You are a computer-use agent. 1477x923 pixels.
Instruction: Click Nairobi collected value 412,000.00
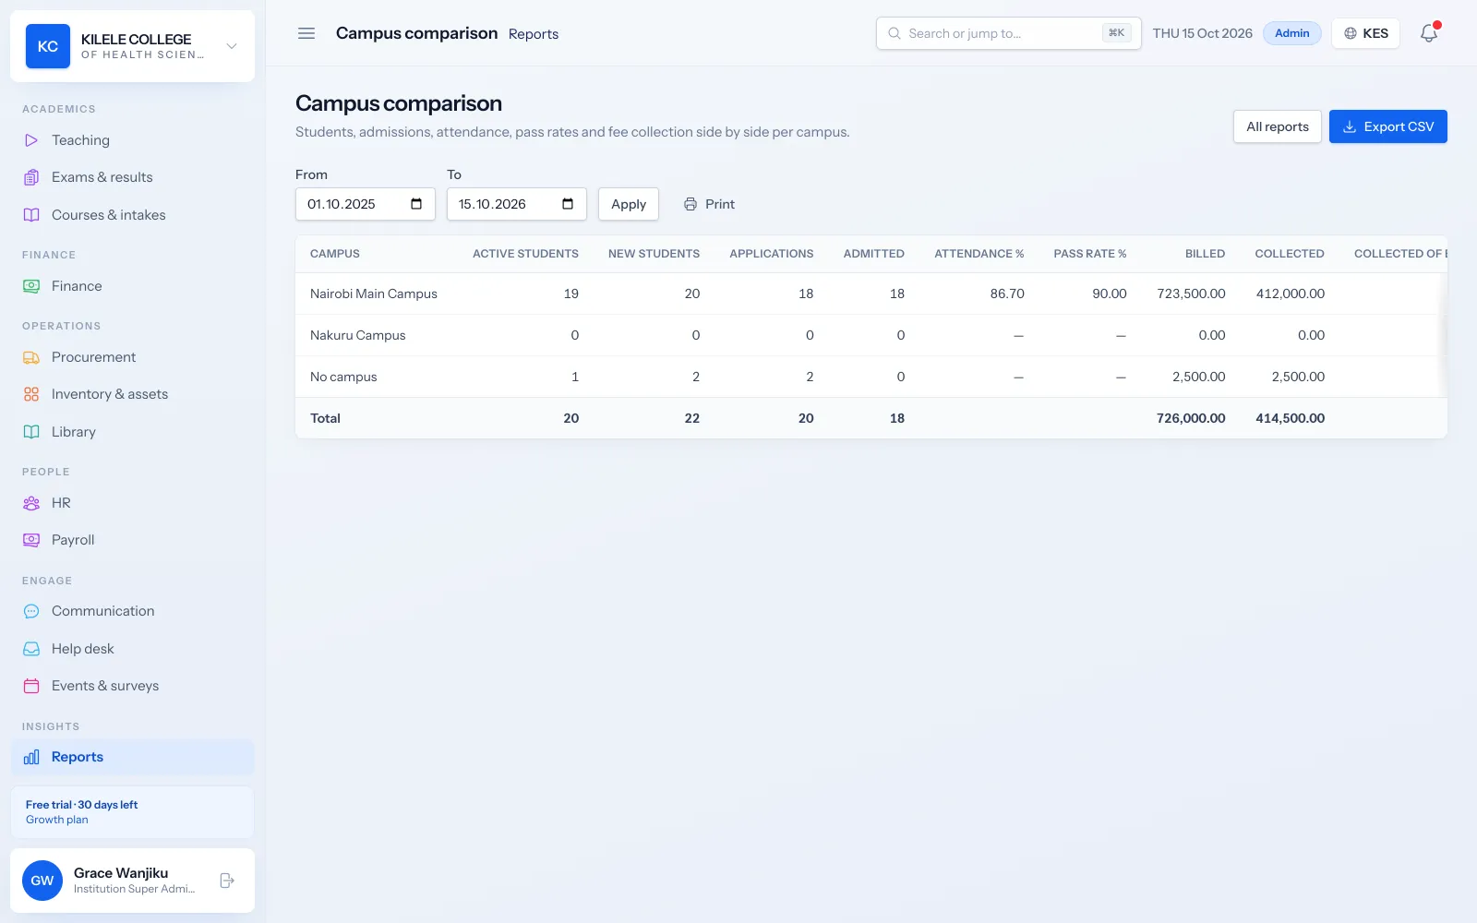pos(1291,294)
